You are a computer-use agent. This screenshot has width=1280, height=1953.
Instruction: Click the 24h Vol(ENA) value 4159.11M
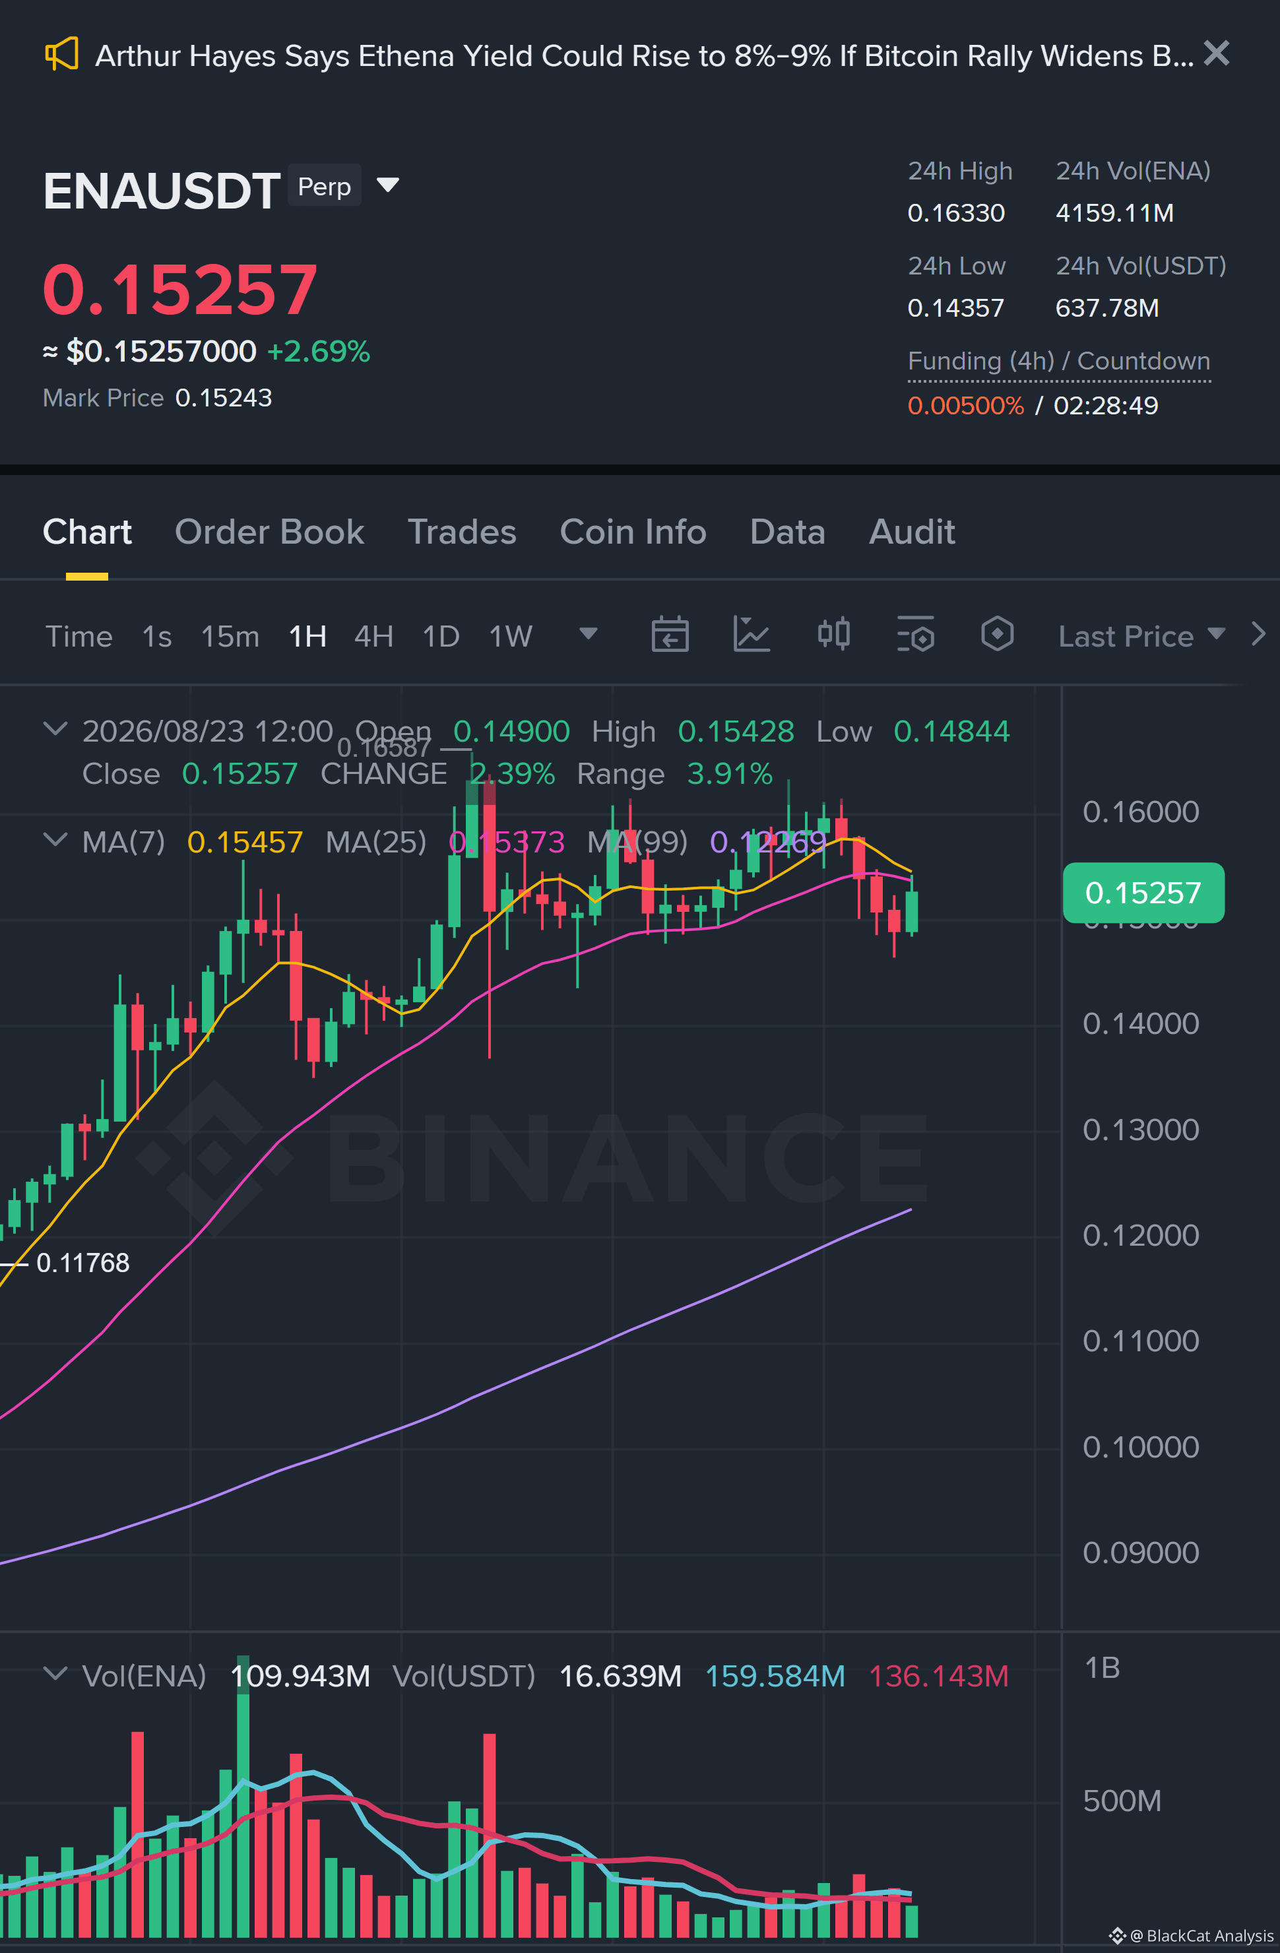(x=1114, y=212)
